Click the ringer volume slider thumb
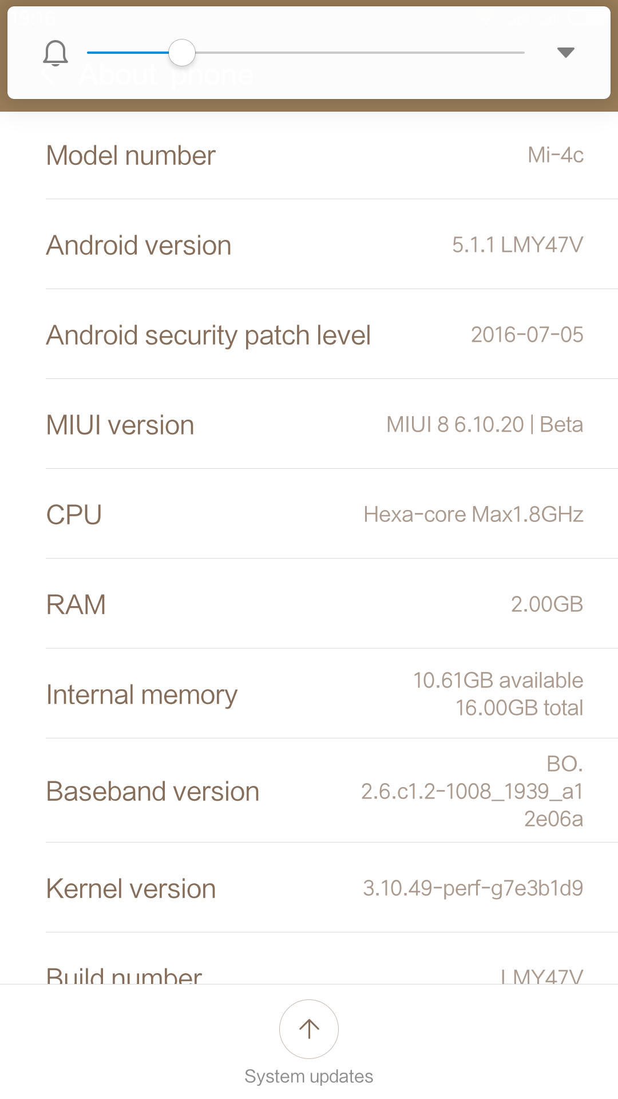Image resolution: width=618 pixels, height=1099 pixels. point(182,53)
